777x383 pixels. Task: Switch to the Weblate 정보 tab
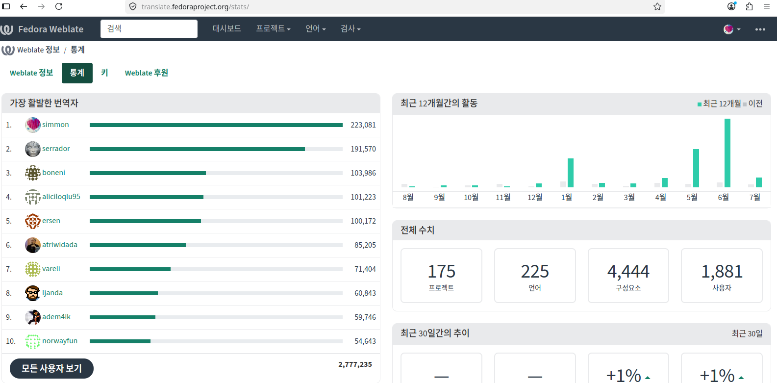[31, 73]
